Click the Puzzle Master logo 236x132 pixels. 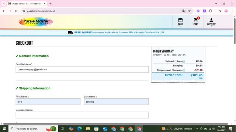click(x=36, y=22)
